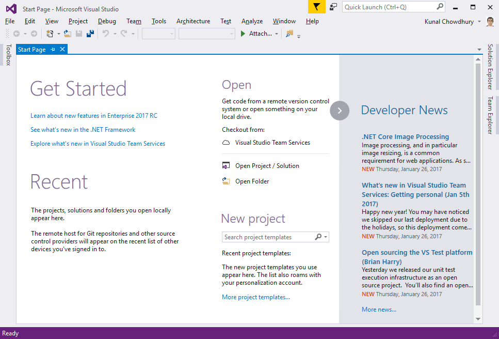Click the Save toolbar icon
499x339 pixels.
pos(79,34)
